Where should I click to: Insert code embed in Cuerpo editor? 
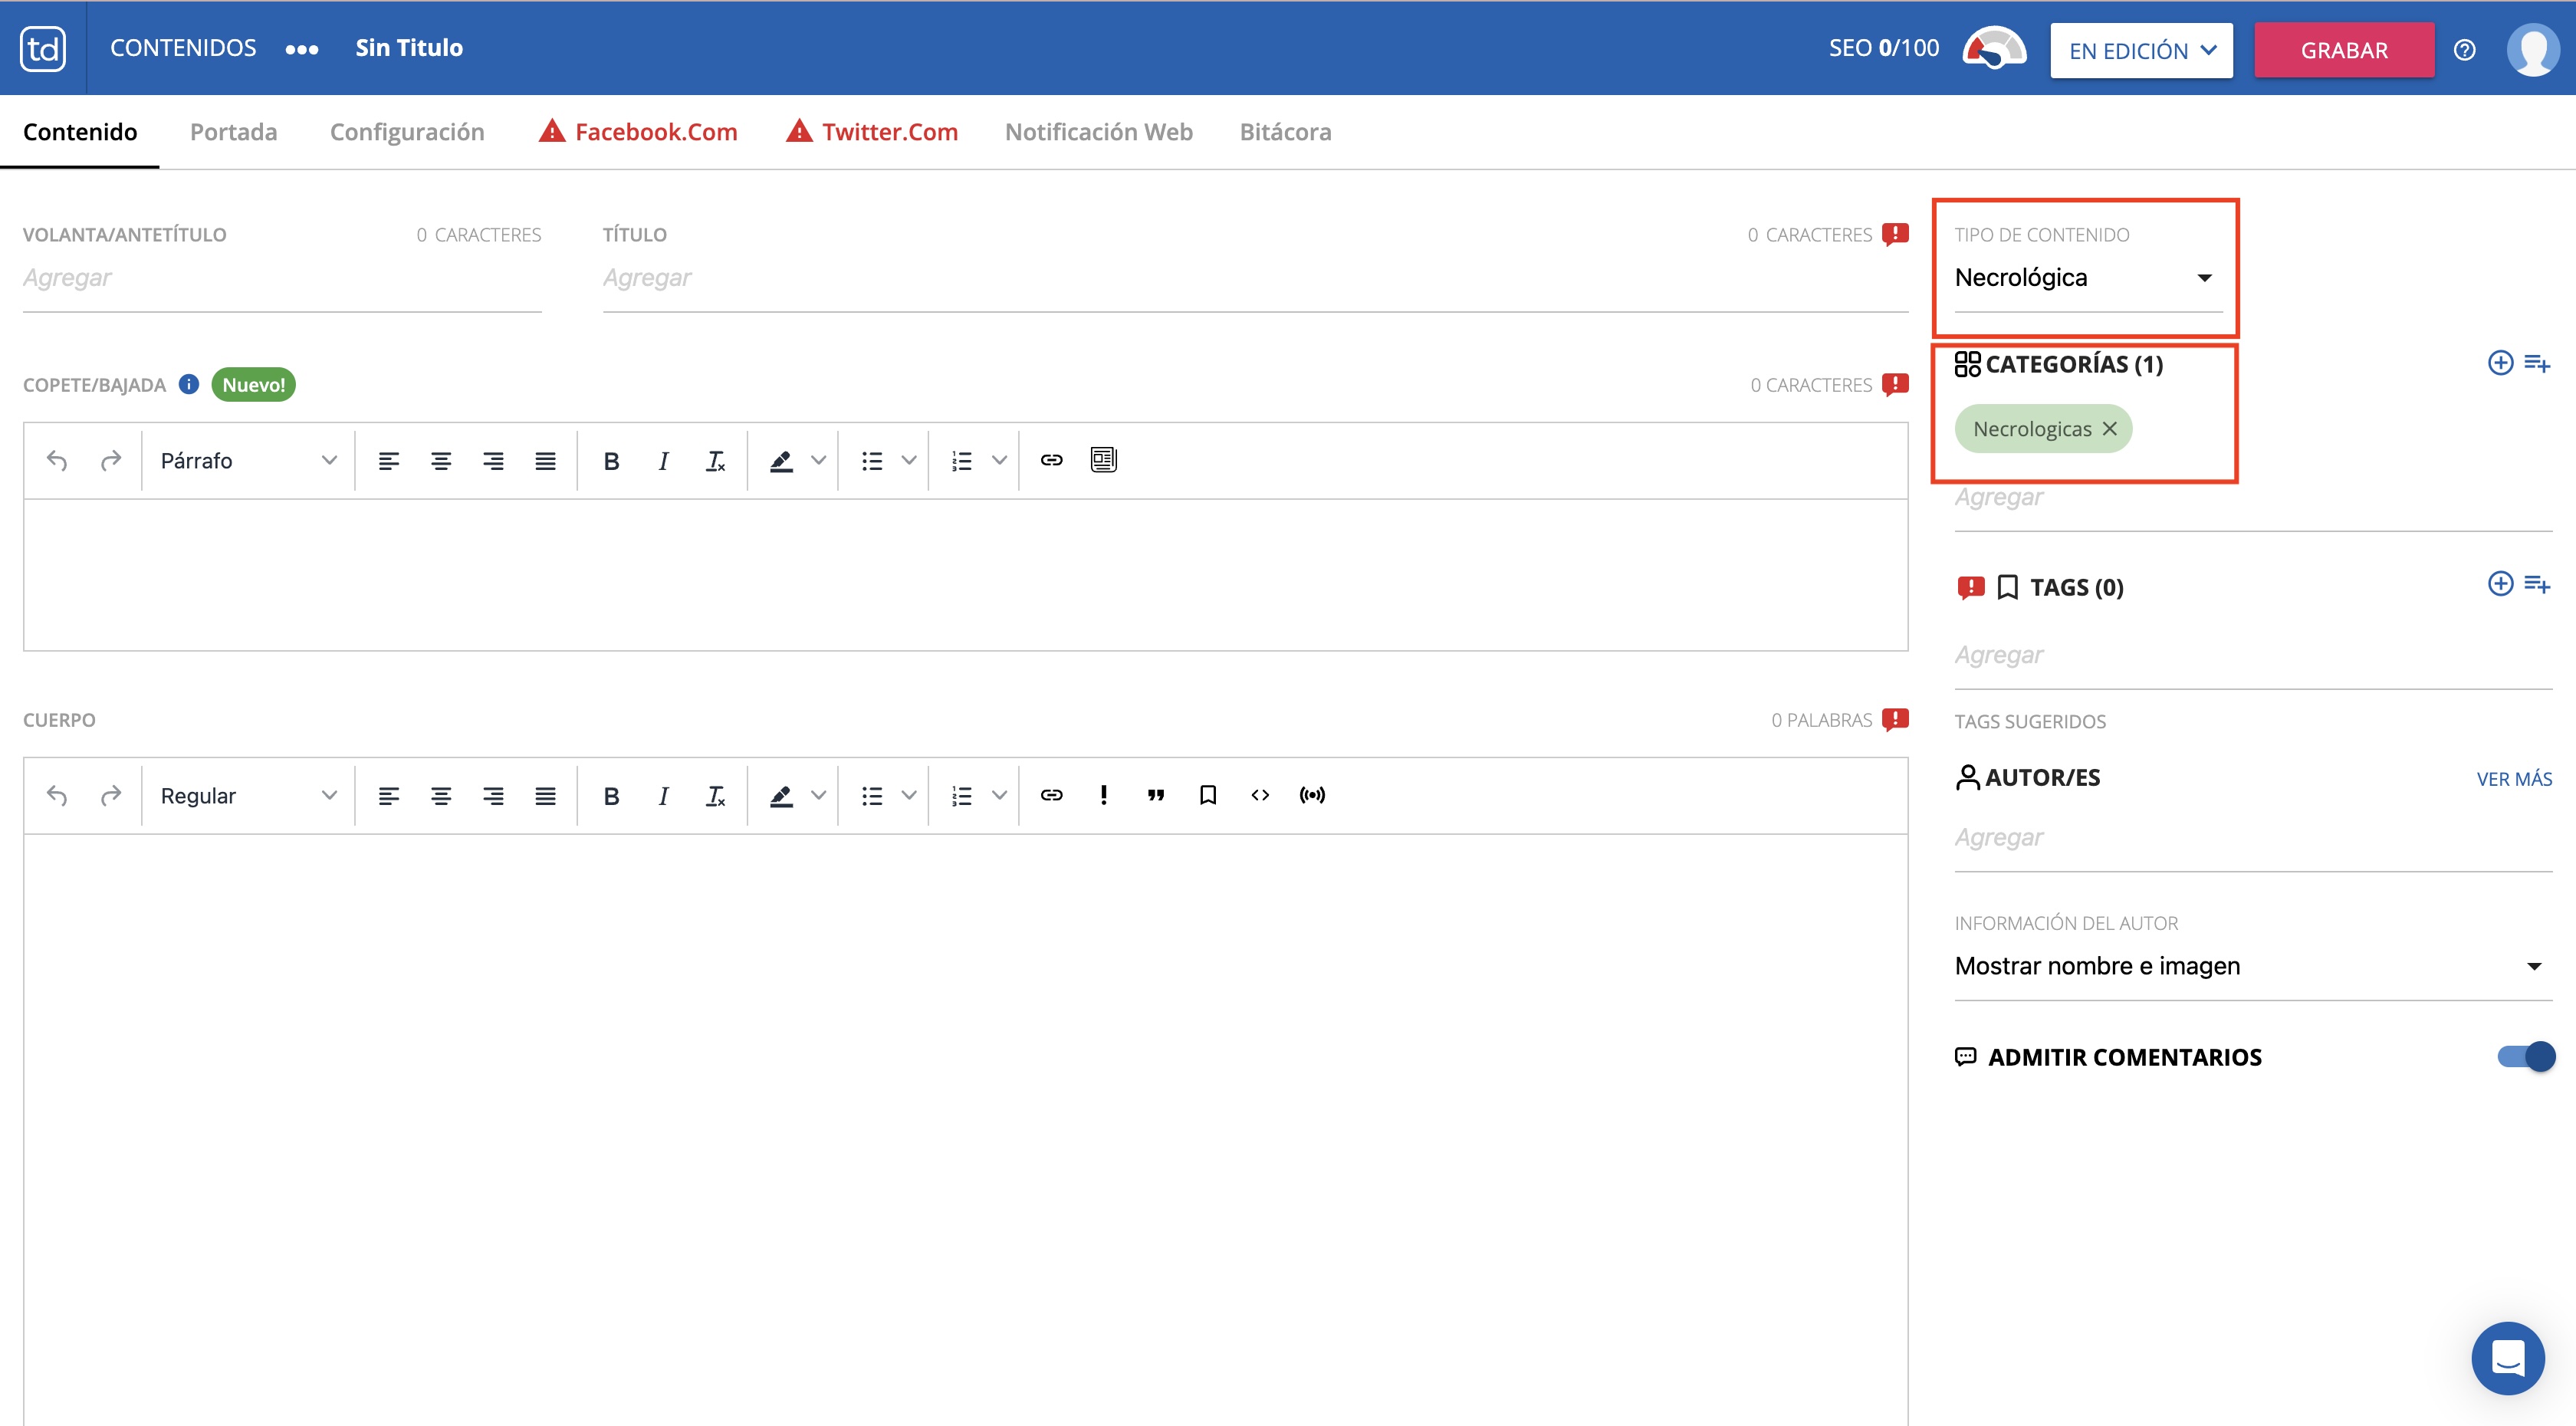pos(1260,795)
